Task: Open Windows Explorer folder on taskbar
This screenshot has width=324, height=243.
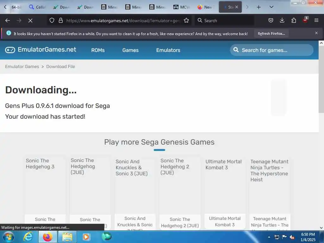Action: (x=67, y=237)
